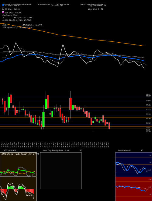Click the 'SI 14/5: 31.42 / 39.87' reading
This screenshot has height=201, width=152.
(x=24, y=18)
